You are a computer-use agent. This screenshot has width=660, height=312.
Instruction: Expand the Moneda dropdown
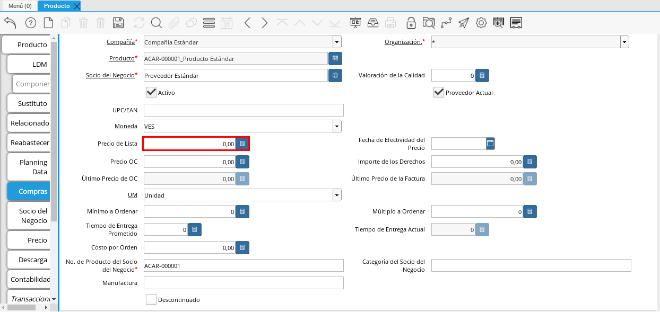[337, 126]
